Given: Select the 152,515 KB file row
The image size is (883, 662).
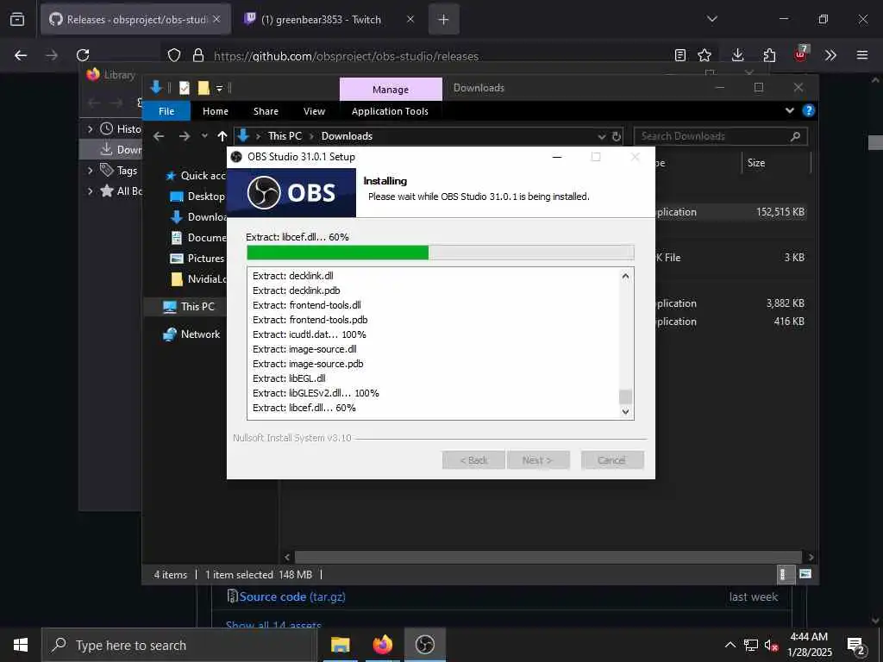Looking at the screenshot, I should 731,212.
